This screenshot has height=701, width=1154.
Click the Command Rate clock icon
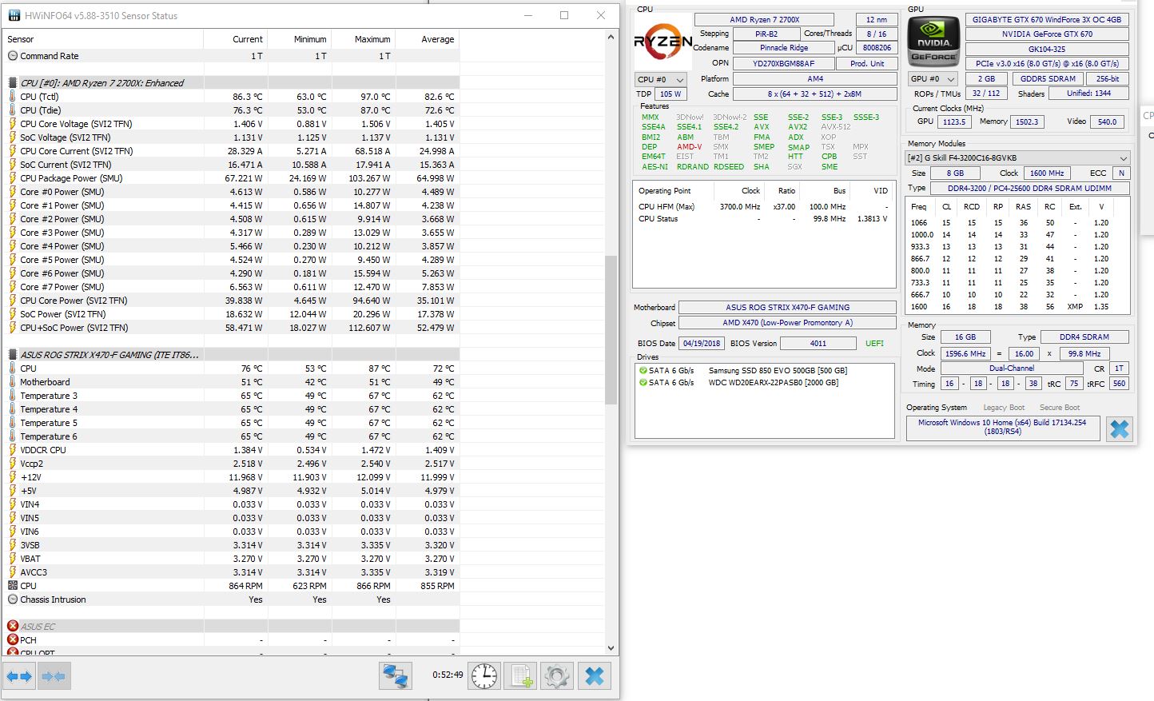coord(13,56)
